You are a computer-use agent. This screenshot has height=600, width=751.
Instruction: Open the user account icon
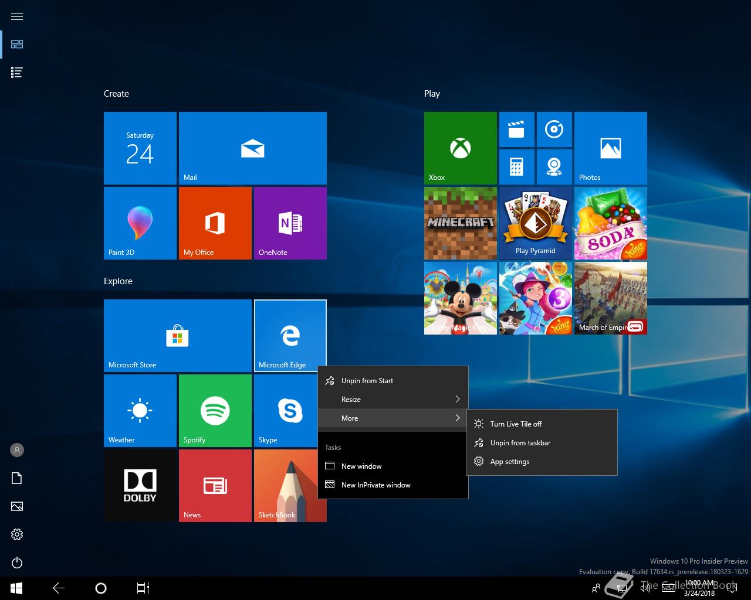17,450
